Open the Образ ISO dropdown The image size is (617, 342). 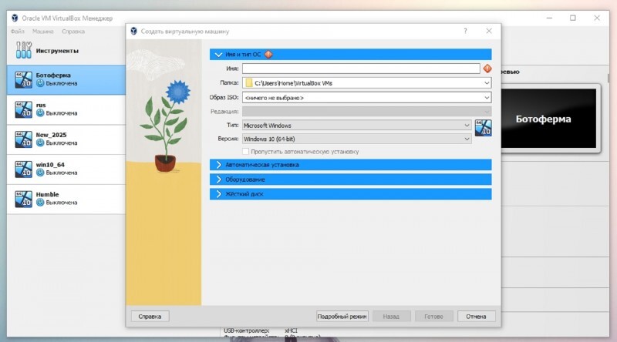(x=487, y=98)
